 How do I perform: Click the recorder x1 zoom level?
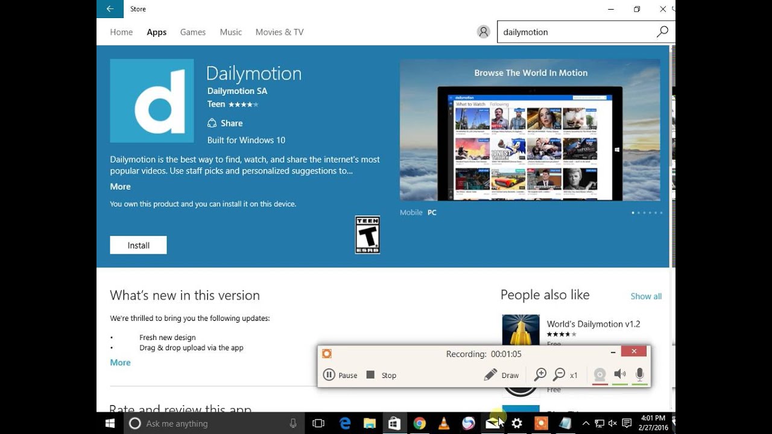574,375
